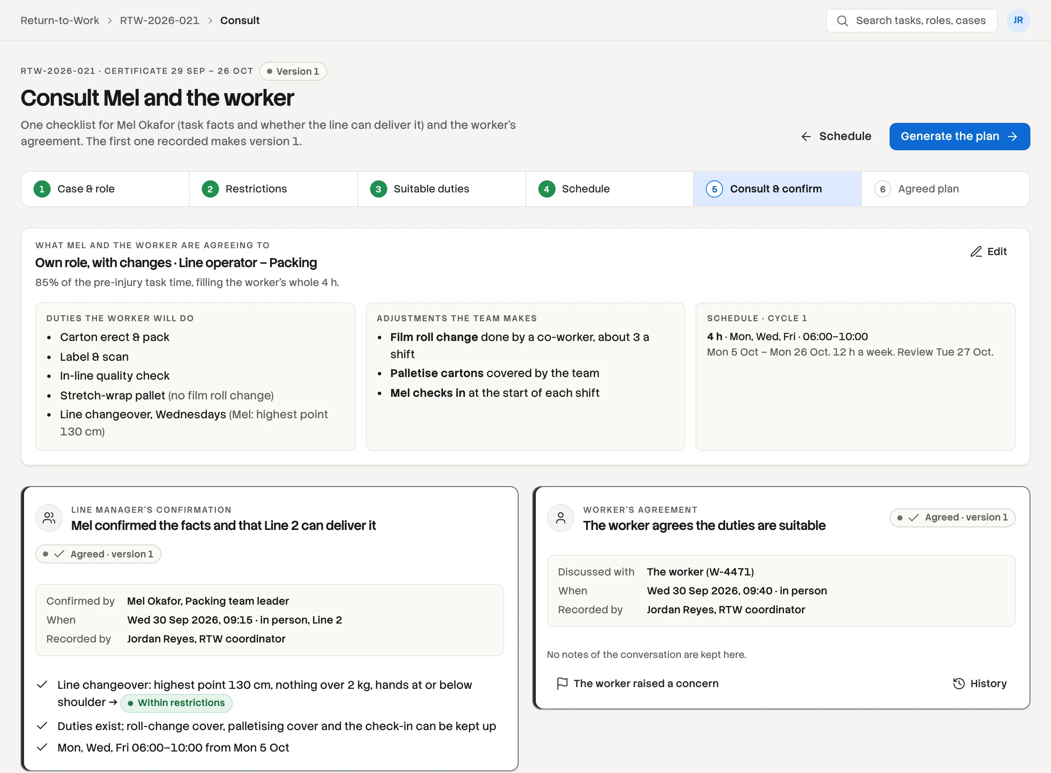The image size is (1051, 773).
Task: Click The worker raised a concern
Action: click(x=637, y=684)
